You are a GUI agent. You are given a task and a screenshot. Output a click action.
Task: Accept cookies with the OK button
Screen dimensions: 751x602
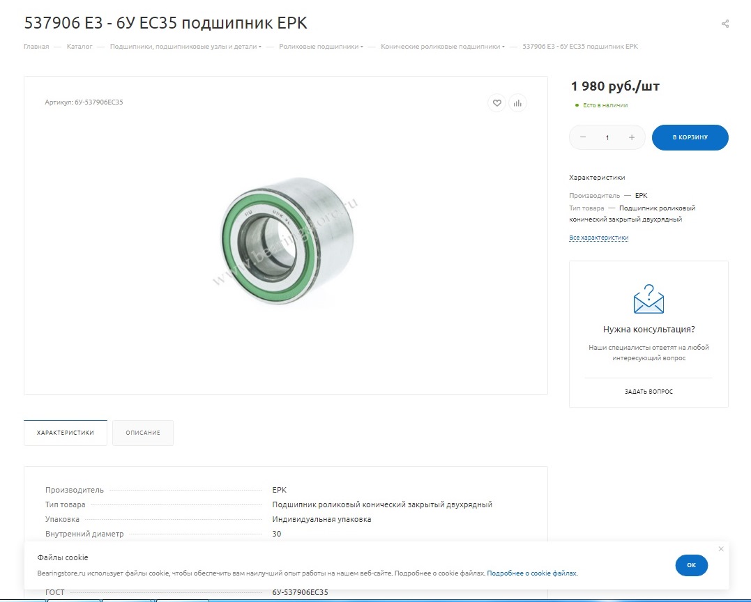coord(691,565)
